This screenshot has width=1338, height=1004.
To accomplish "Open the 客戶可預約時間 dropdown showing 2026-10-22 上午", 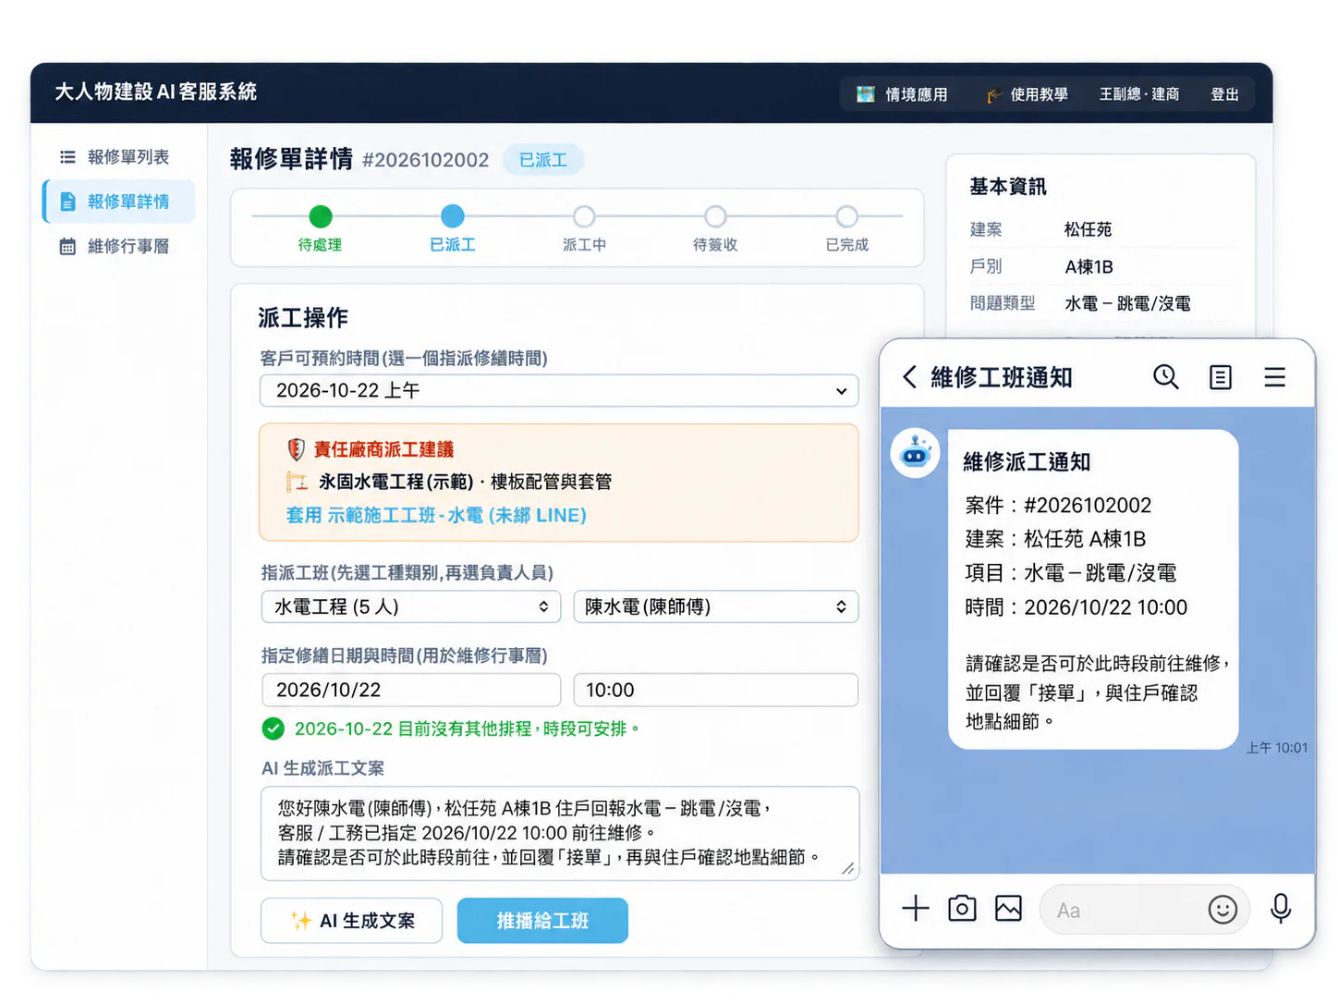I will click(559, 391).
